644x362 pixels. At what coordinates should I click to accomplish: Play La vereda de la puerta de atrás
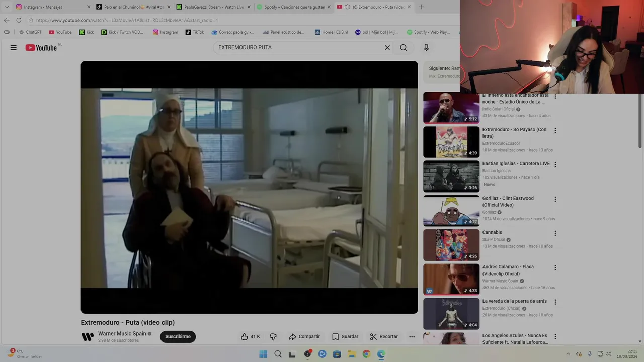point(451,314)
